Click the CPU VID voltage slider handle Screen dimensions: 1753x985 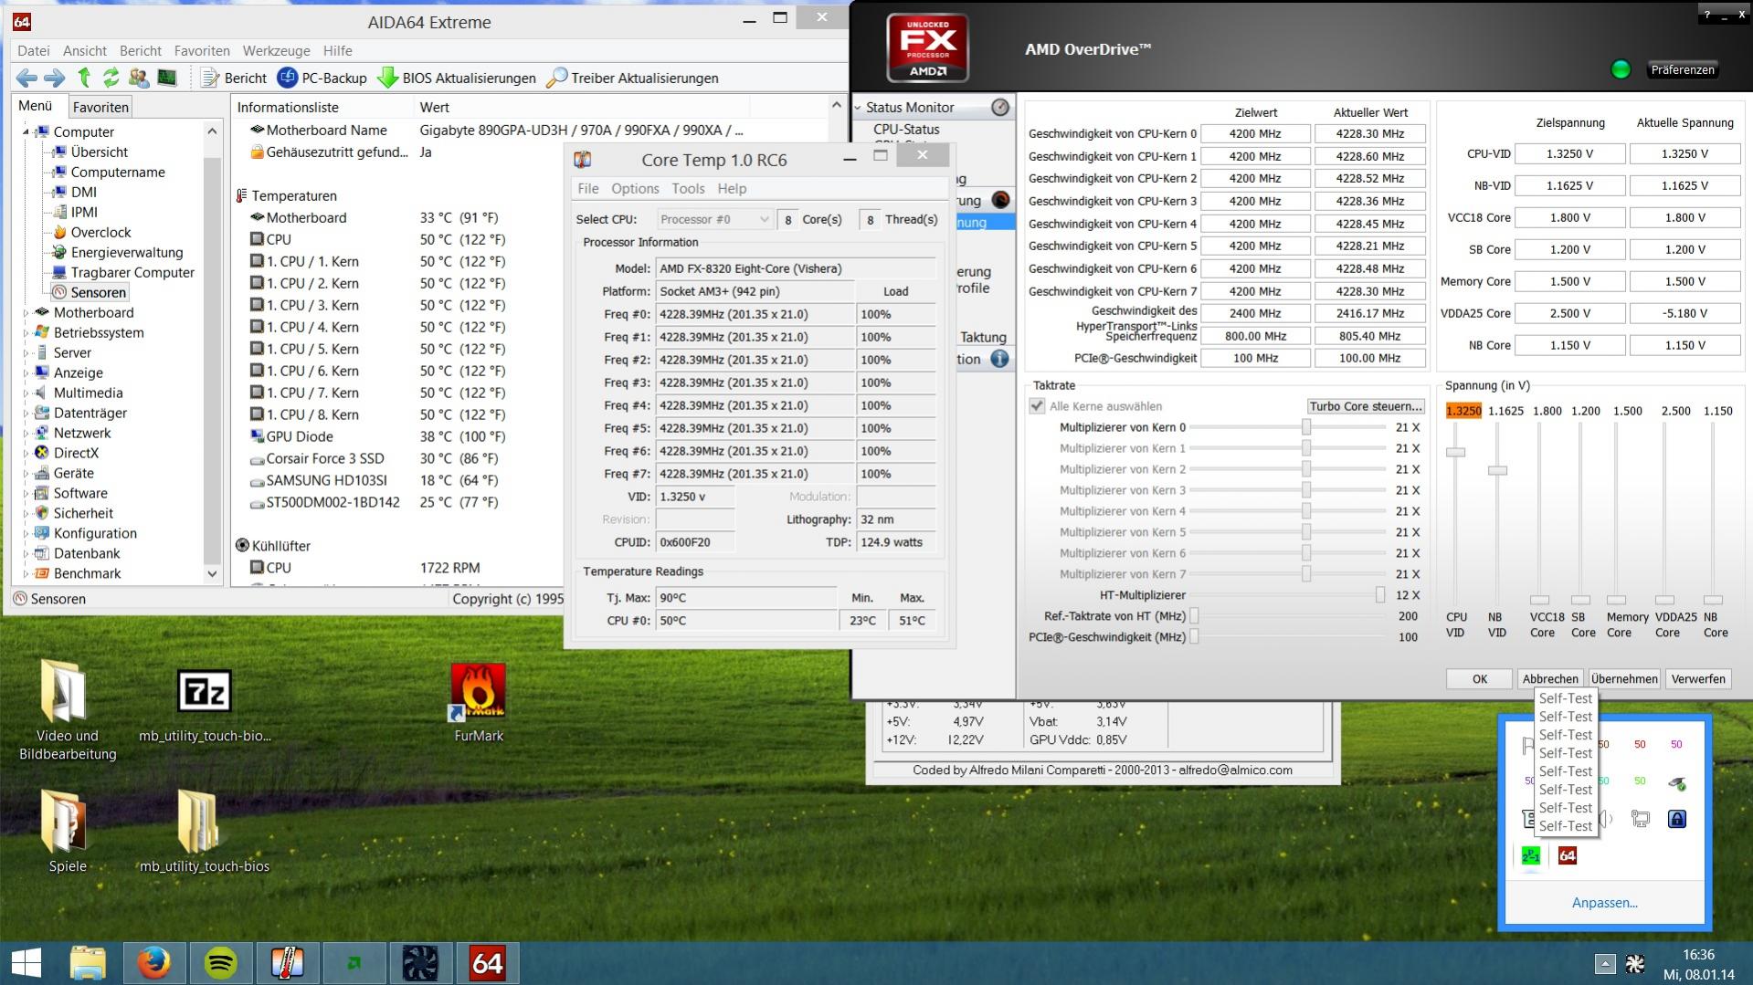1455,453
